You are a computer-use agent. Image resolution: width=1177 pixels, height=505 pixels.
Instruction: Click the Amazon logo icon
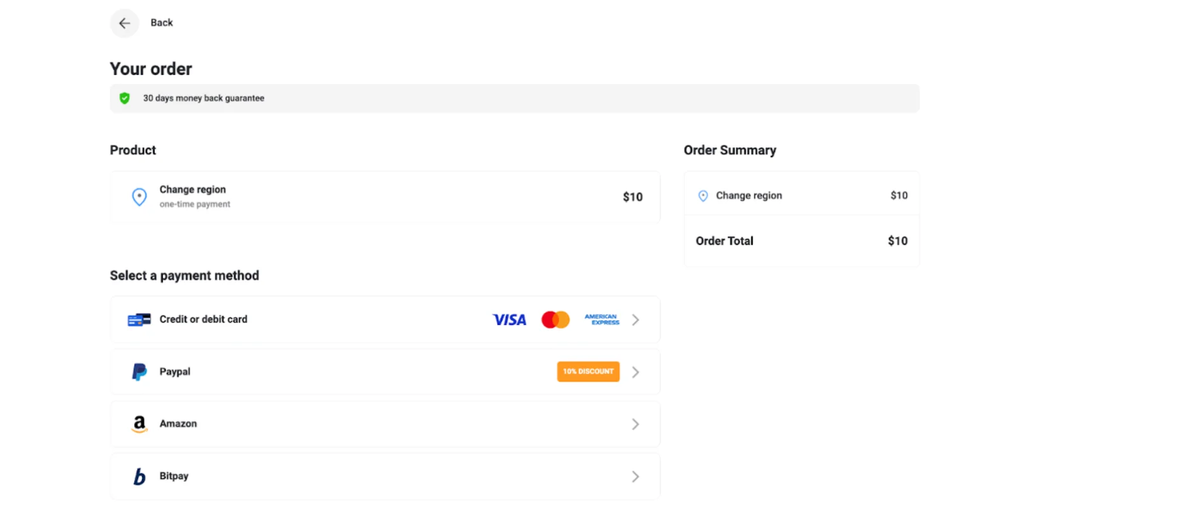pyautogui.click(x=139, y=424)
